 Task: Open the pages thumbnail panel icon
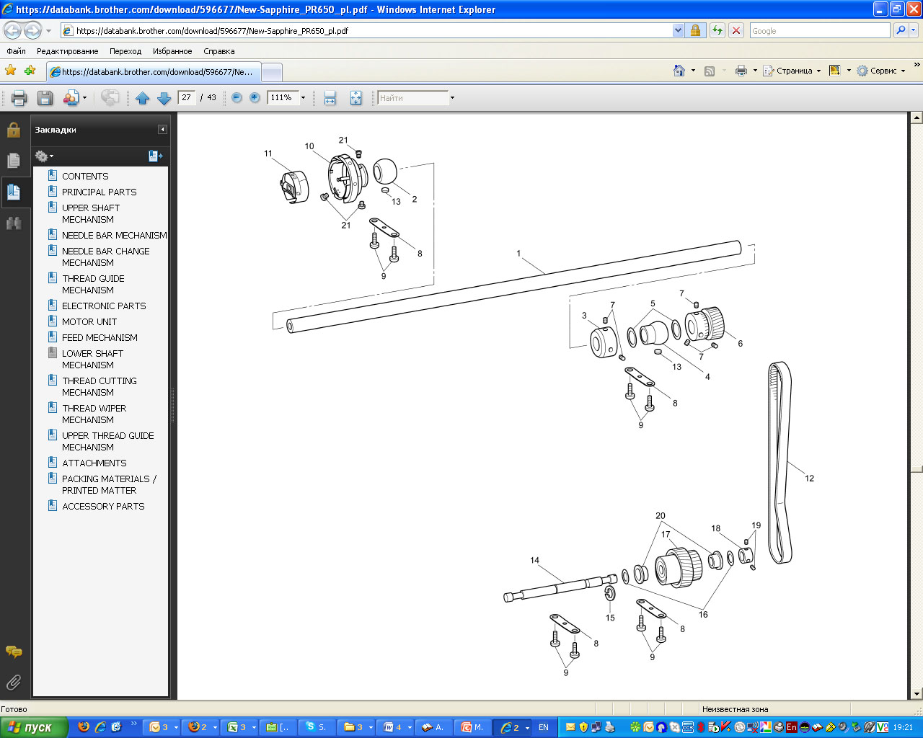[x=14, y=161]
